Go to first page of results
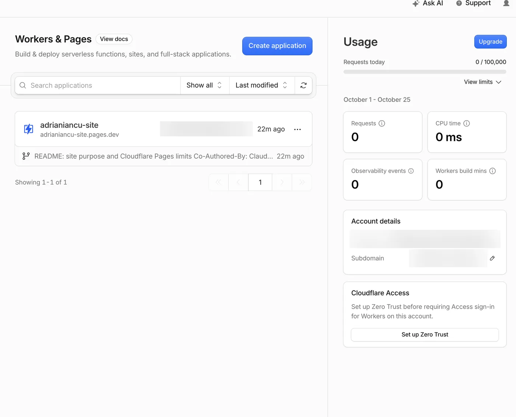Screen dimensions: 516x417 [x=219, y=182]
